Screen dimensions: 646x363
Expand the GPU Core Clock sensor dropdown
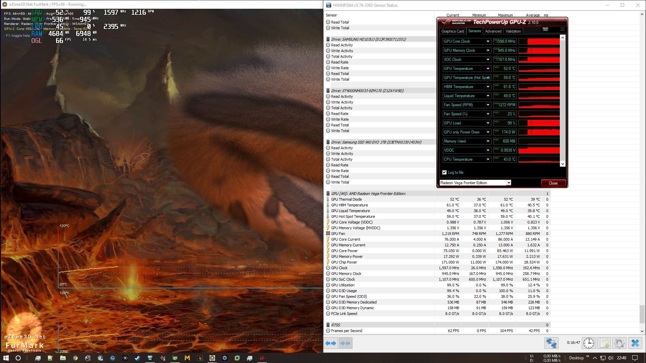click(x=488, y=41)
